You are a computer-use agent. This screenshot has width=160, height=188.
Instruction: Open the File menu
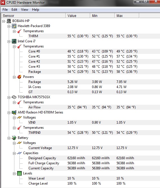point(5,10)
